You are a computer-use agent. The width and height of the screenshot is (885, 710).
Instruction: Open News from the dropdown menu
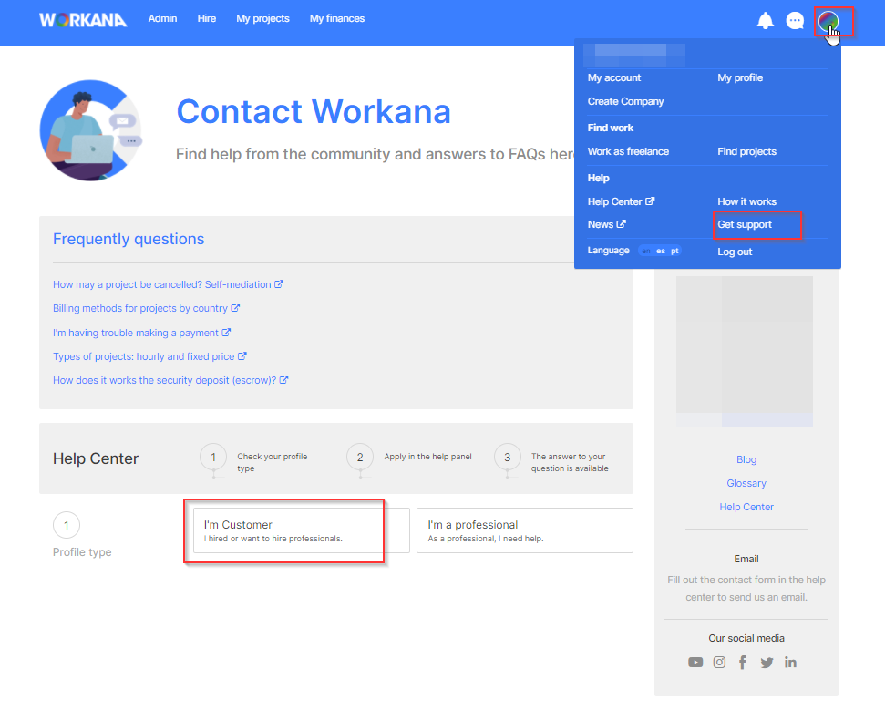point(607,224)
